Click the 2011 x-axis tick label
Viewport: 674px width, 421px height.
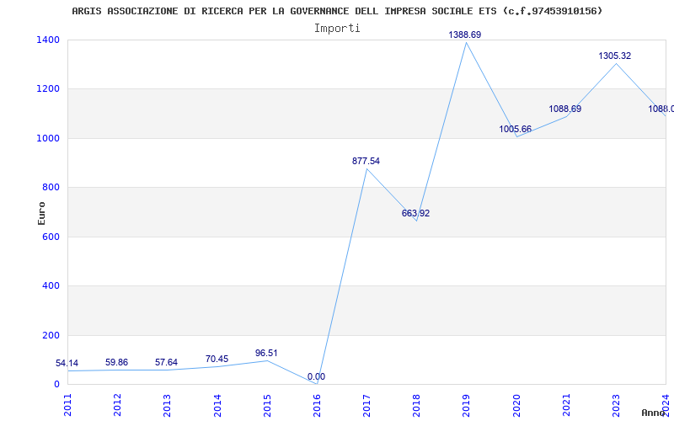point(67,405)
